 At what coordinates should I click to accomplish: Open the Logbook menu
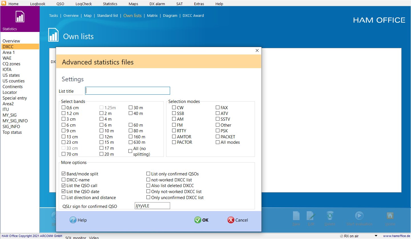click(38, 4)
